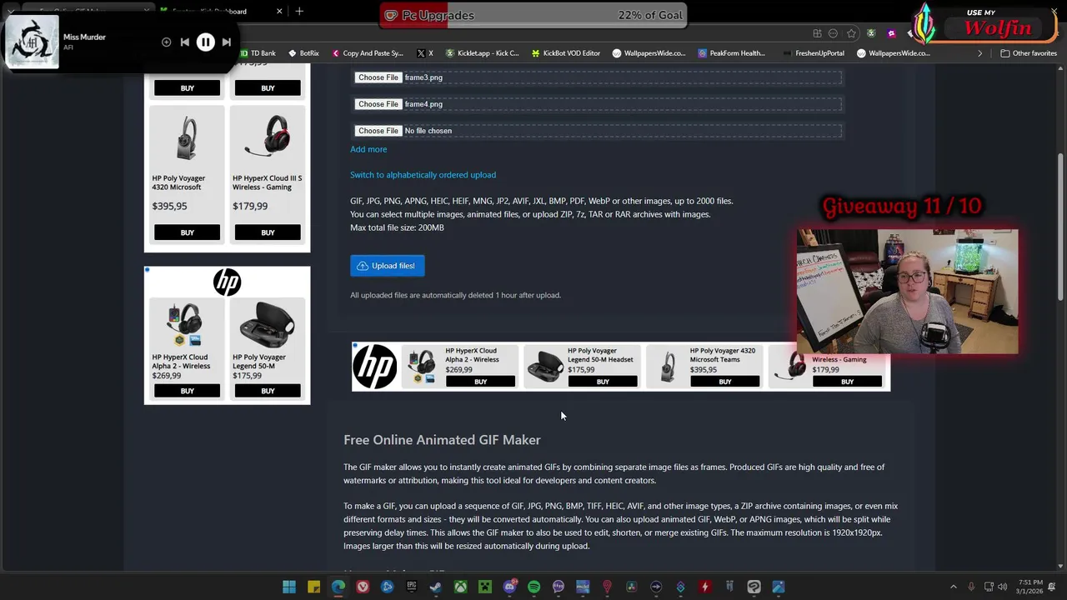
Task: Buy Poly Voyager 4320 Microsoft Teams in banner
Action: coord(725,382)
